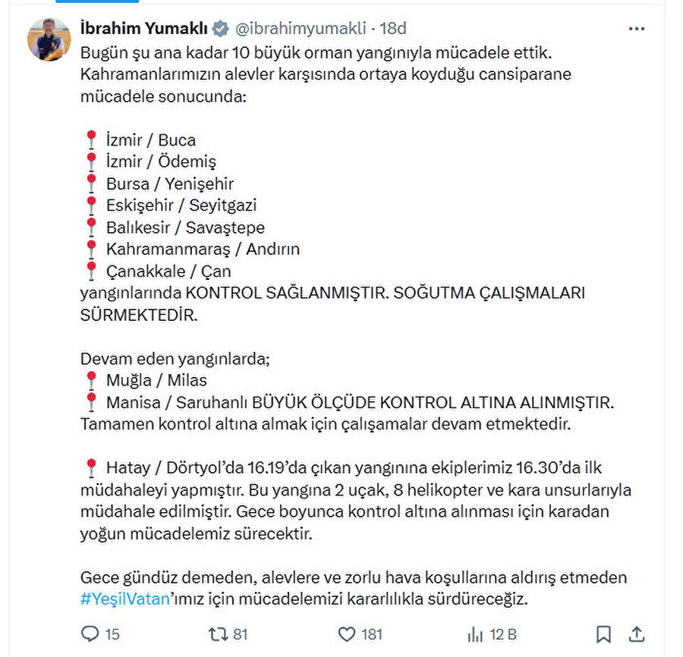Open the #YeşilVatan hashtag

pos(124,599)
